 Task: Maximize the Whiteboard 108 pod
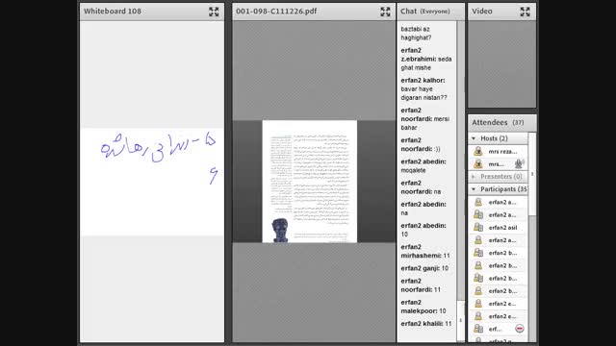tap(214, 12)
